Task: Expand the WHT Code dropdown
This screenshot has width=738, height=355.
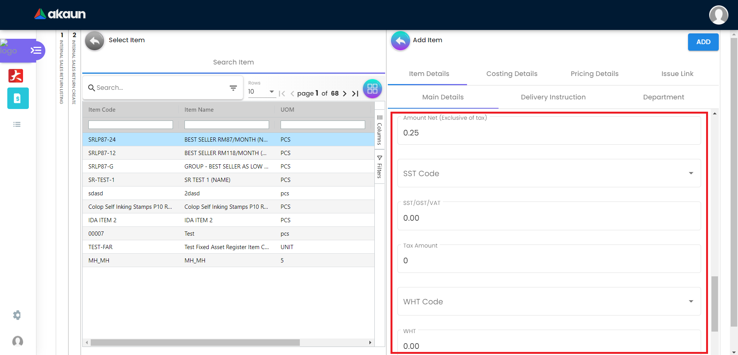Action: 691,302
